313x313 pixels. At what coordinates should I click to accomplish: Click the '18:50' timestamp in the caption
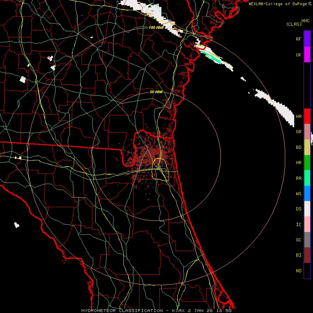(225, 311)
